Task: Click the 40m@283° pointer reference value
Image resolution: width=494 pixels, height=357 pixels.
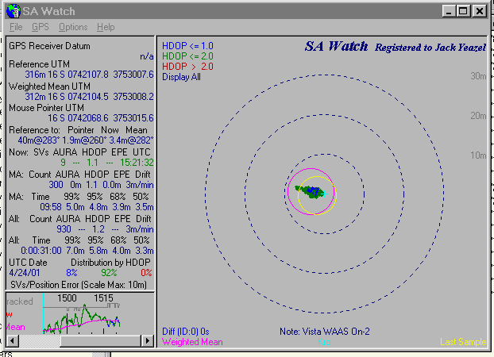Action: (38, 140)
